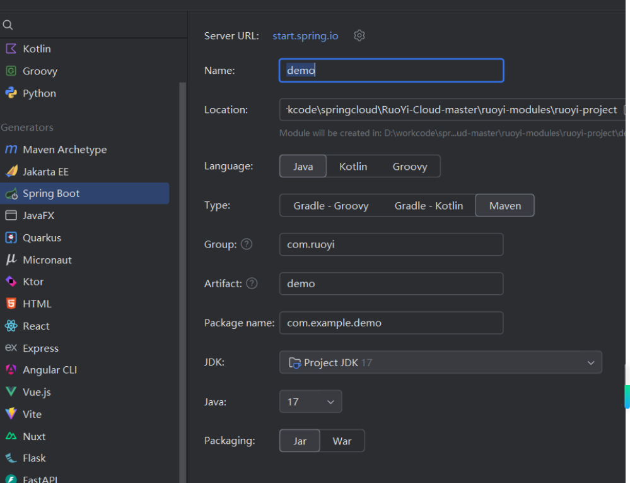The width and height of the screenshot is (630, 483).
Task: Select the Nuxt generator label
Action: (34, 436)
